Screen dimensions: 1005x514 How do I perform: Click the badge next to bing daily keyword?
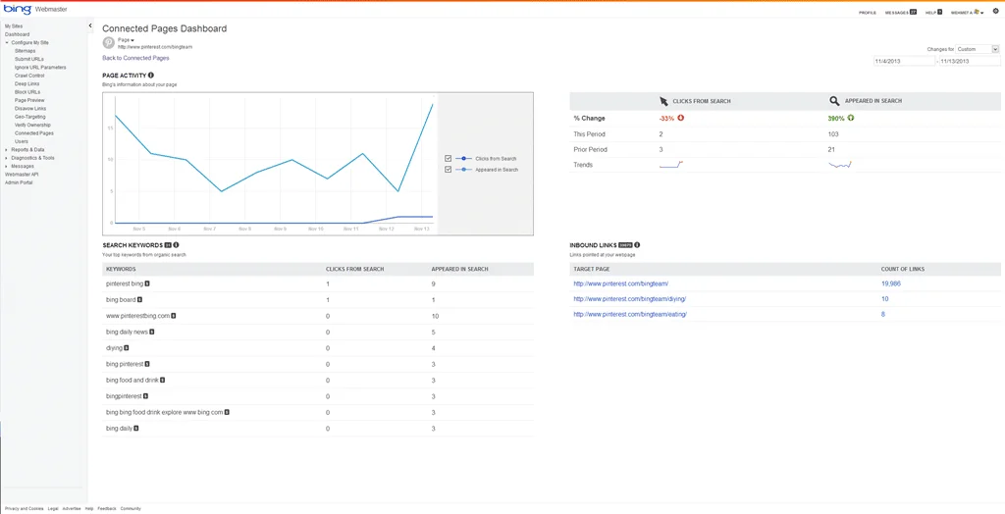tap(136, 428)
